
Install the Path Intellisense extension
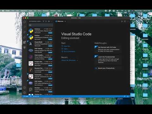[x=50, y=59]
